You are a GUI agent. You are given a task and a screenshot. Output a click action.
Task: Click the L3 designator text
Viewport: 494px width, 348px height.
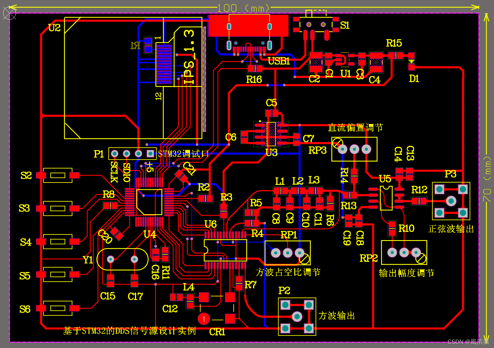pos(314,180)
